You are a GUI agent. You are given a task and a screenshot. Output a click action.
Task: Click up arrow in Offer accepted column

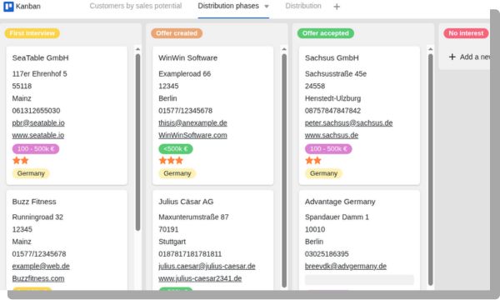[x=431, y=49]
